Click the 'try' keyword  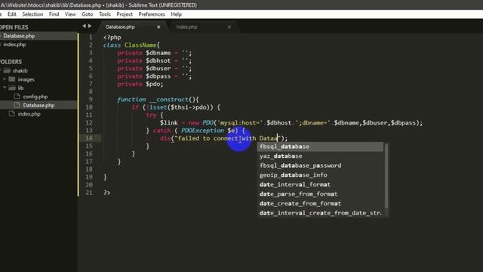pyautogui.click(x=151, y=115)
